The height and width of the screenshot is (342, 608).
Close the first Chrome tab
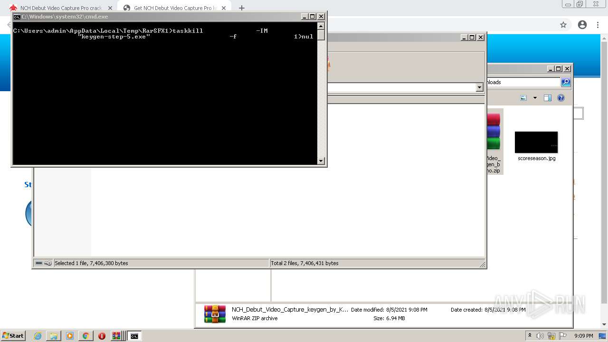click(110, 8)
